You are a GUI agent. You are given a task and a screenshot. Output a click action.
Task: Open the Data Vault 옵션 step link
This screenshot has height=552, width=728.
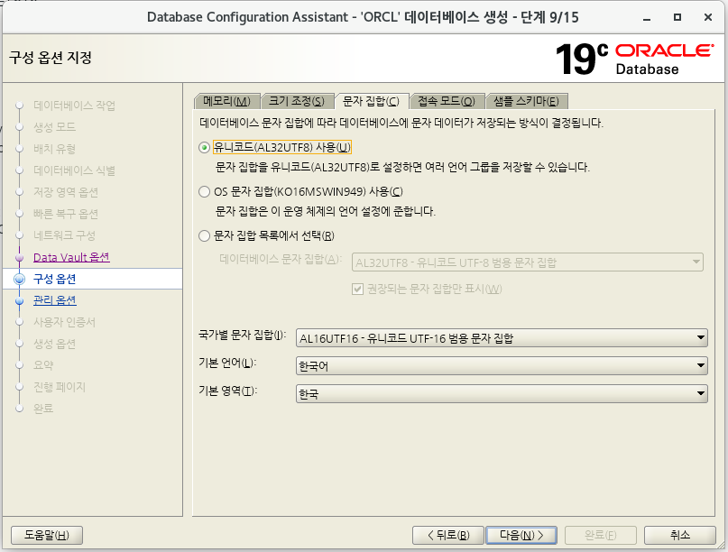(71, 257)
